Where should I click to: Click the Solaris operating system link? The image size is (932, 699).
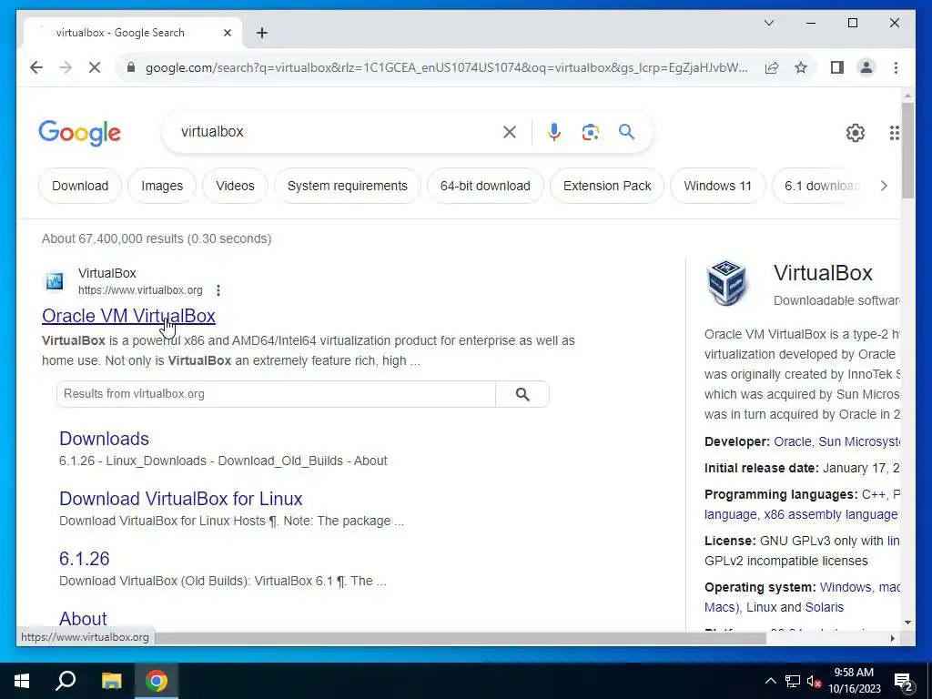pos(825,607)
